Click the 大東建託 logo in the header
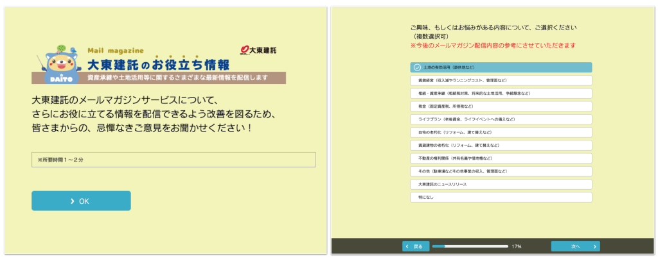This screenshot has width=658, height=261. point(258,49)
